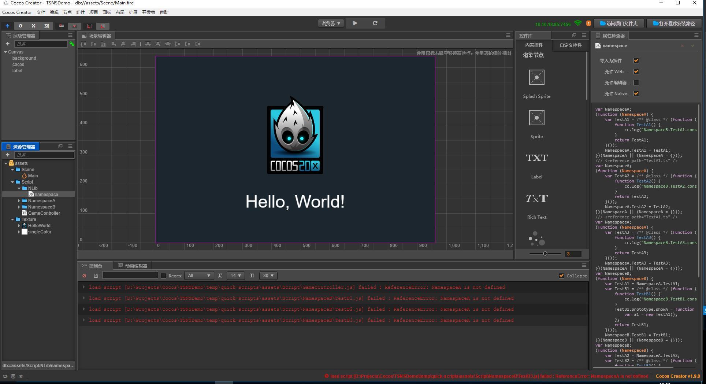
Task: Open the console font size 14 dropdown
Action: click(235, 276)
